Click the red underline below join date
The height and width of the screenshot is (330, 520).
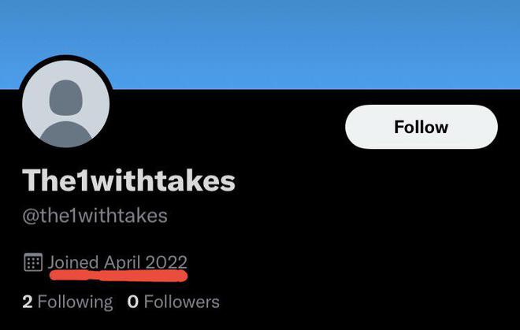tap(118, 276)
